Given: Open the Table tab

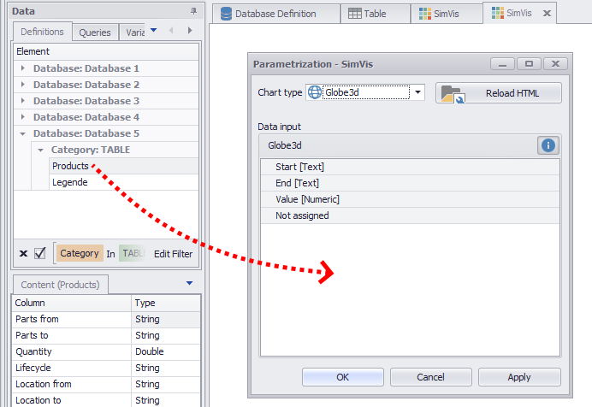Looking at the screenshot, I should (367, 14).
